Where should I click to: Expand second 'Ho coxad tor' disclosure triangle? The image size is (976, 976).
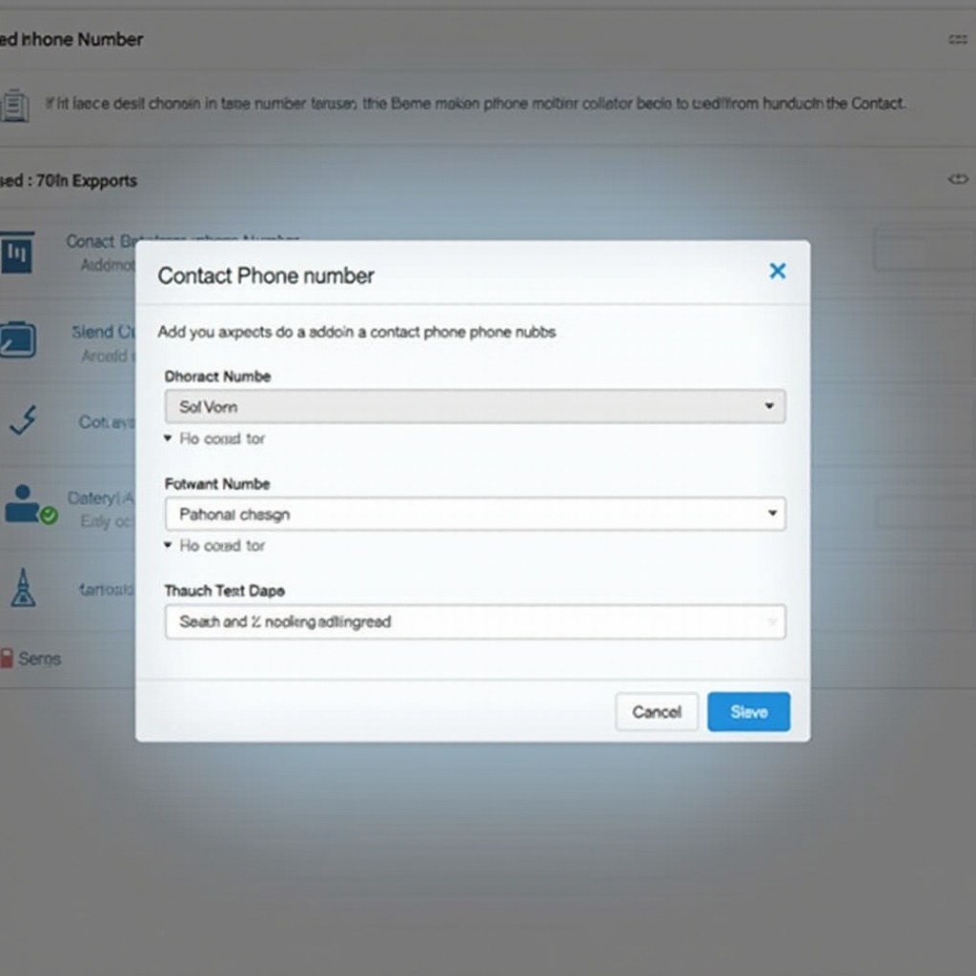(168, 545)
